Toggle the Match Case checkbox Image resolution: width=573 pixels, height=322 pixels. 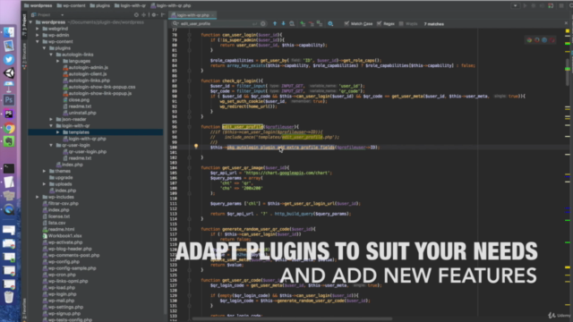346,24
